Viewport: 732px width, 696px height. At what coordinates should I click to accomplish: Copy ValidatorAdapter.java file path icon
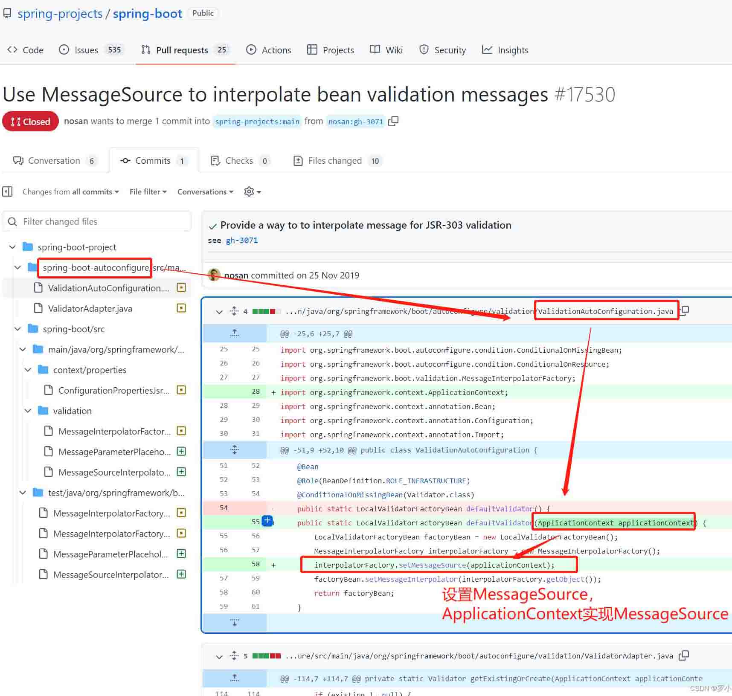684,655
